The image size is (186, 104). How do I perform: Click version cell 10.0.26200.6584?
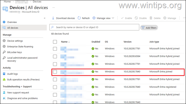click(x=132, y=56)
